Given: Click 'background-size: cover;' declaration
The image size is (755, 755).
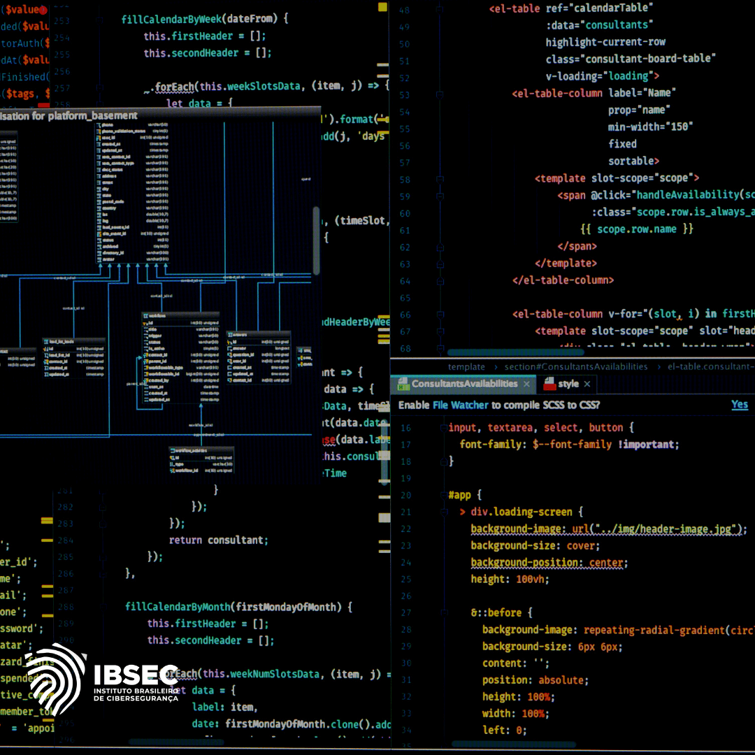Looking at the screenshot, I should point(535,545).
